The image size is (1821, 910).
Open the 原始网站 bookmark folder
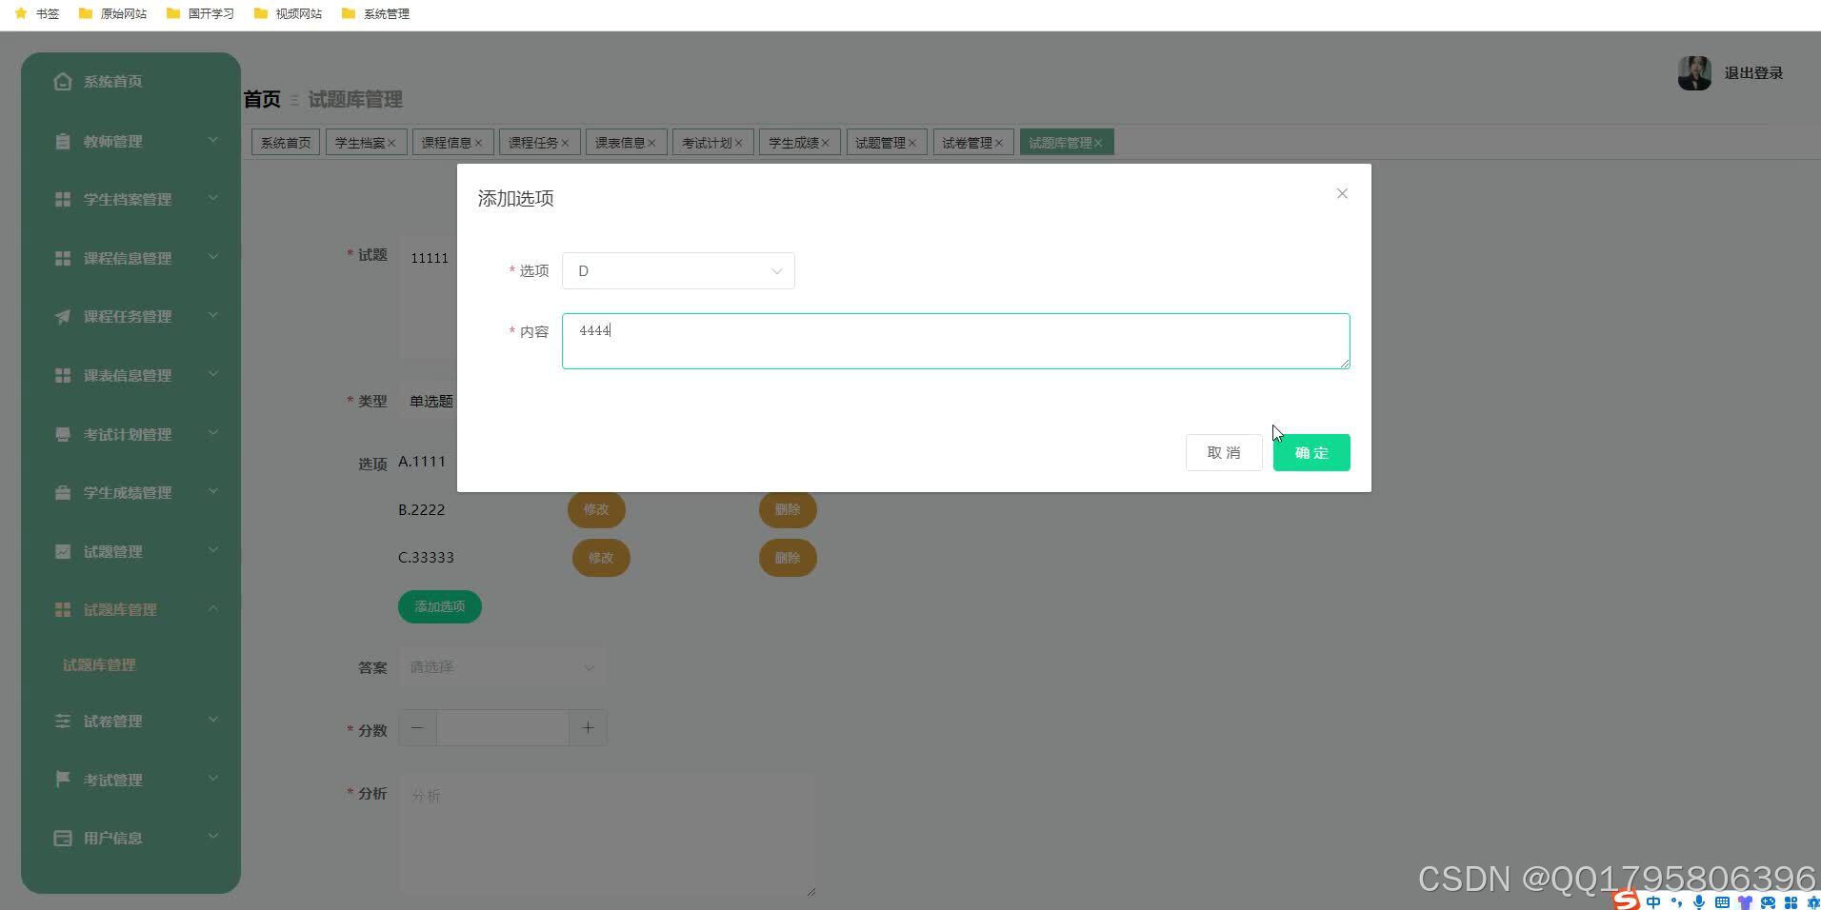[112, 13]
